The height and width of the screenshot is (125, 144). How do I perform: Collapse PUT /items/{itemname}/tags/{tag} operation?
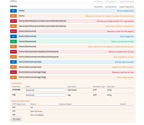pyautogui.click(x=32, y=77)
